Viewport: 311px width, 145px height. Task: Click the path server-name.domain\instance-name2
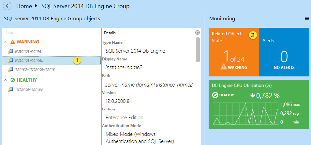click(149, 85)
